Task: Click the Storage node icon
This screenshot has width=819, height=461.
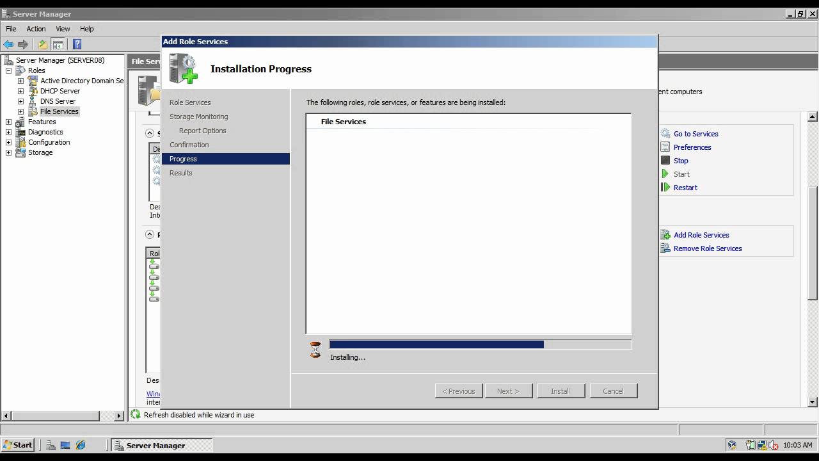Action: click(x=20, y=152)
